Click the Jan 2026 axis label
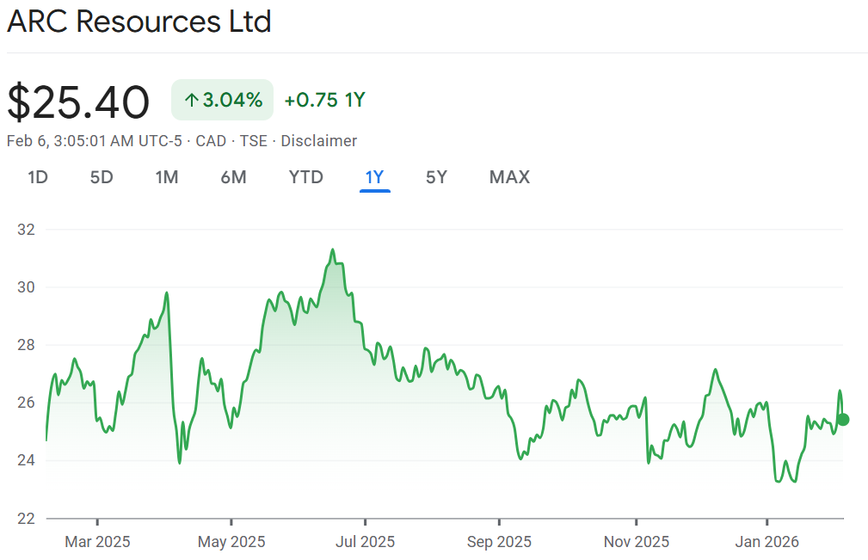Viewport: 868px width, 560px height. click(767, 542)
